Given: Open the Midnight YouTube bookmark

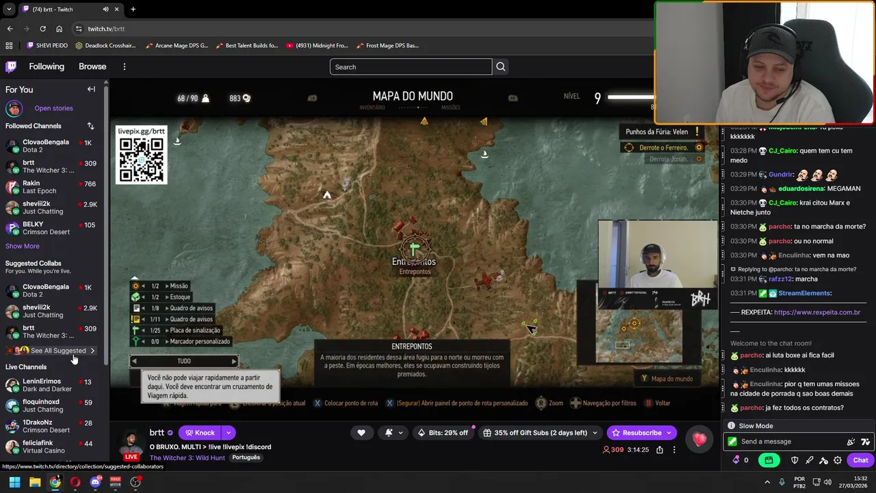Looking at the screenshot, I should click(318, 46).
